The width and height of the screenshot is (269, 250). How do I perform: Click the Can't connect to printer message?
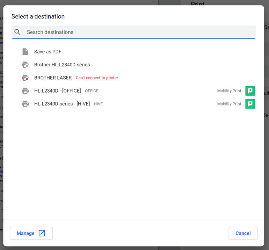[97, 78]
